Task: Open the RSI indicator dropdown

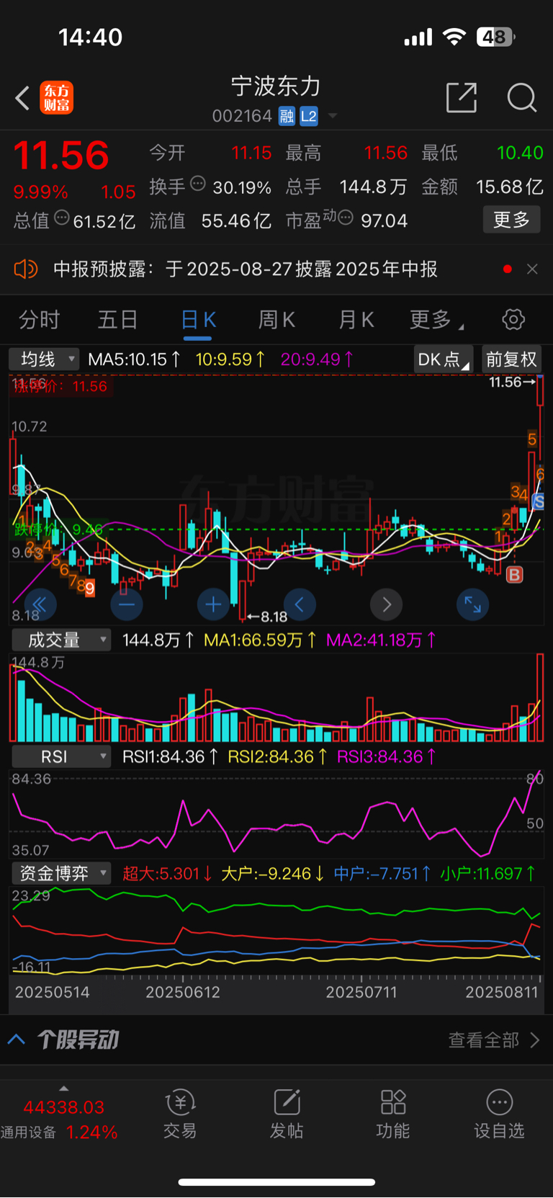Action: [60, 756]
